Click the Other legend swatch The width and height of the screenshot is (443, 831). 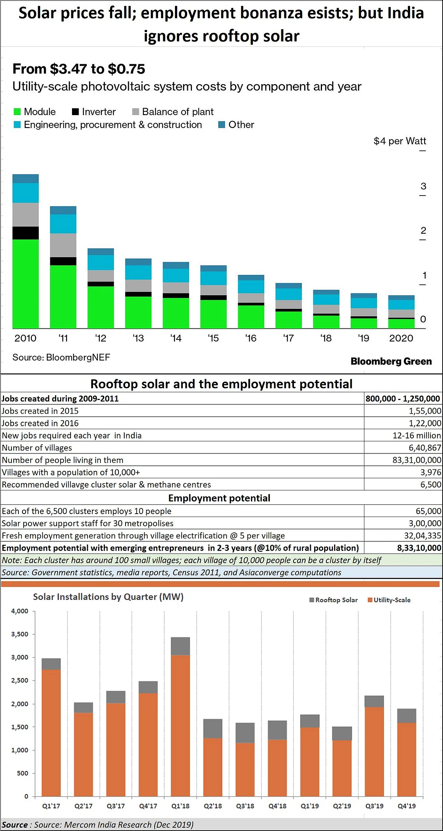pyautogui.click(x=221, y=125)
